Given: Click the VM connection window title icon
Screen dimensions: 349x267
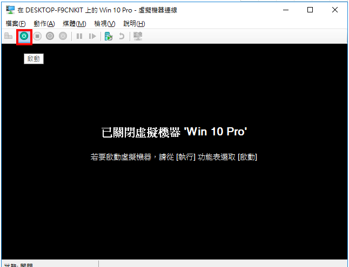Looking at the screenshot, I should click(10, 10).
